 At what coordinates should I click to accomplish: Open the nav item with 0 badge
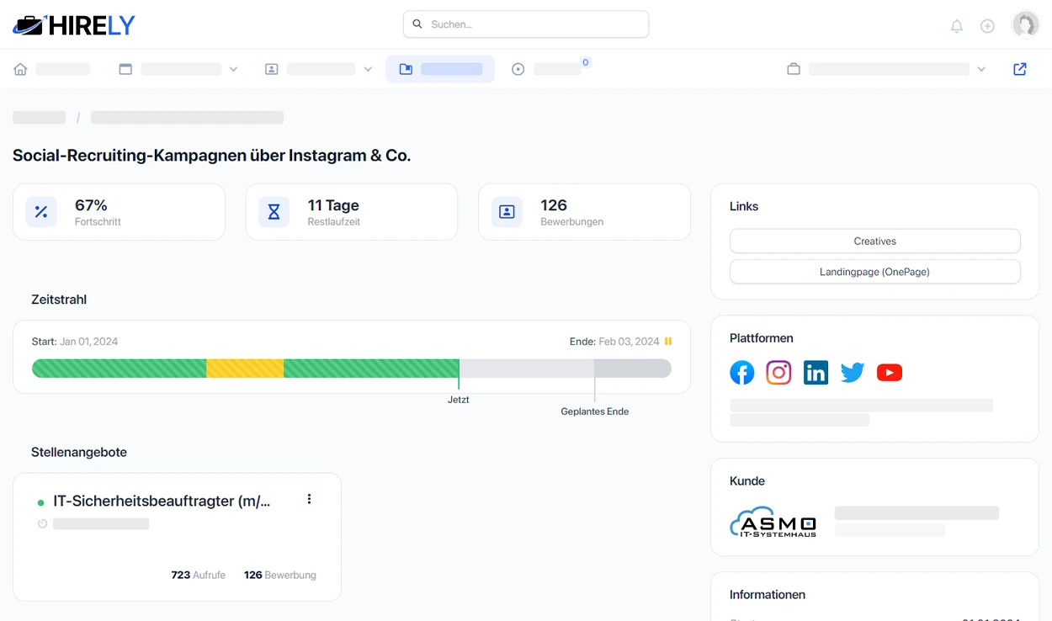(x=549, y=69)
